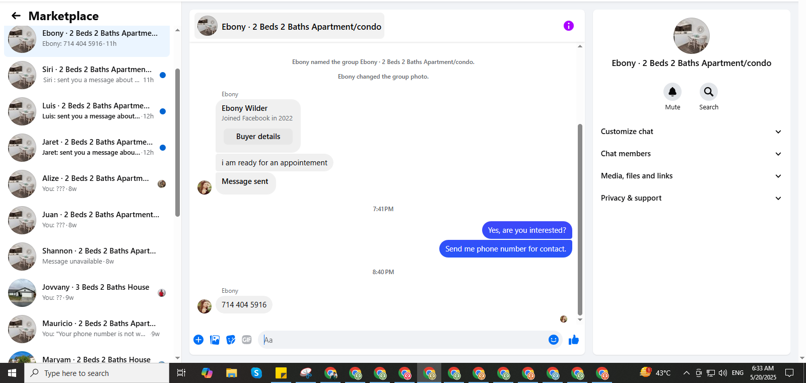Click right panel group name title
Viewport: 806px width, 383px height.
(691, 63)
